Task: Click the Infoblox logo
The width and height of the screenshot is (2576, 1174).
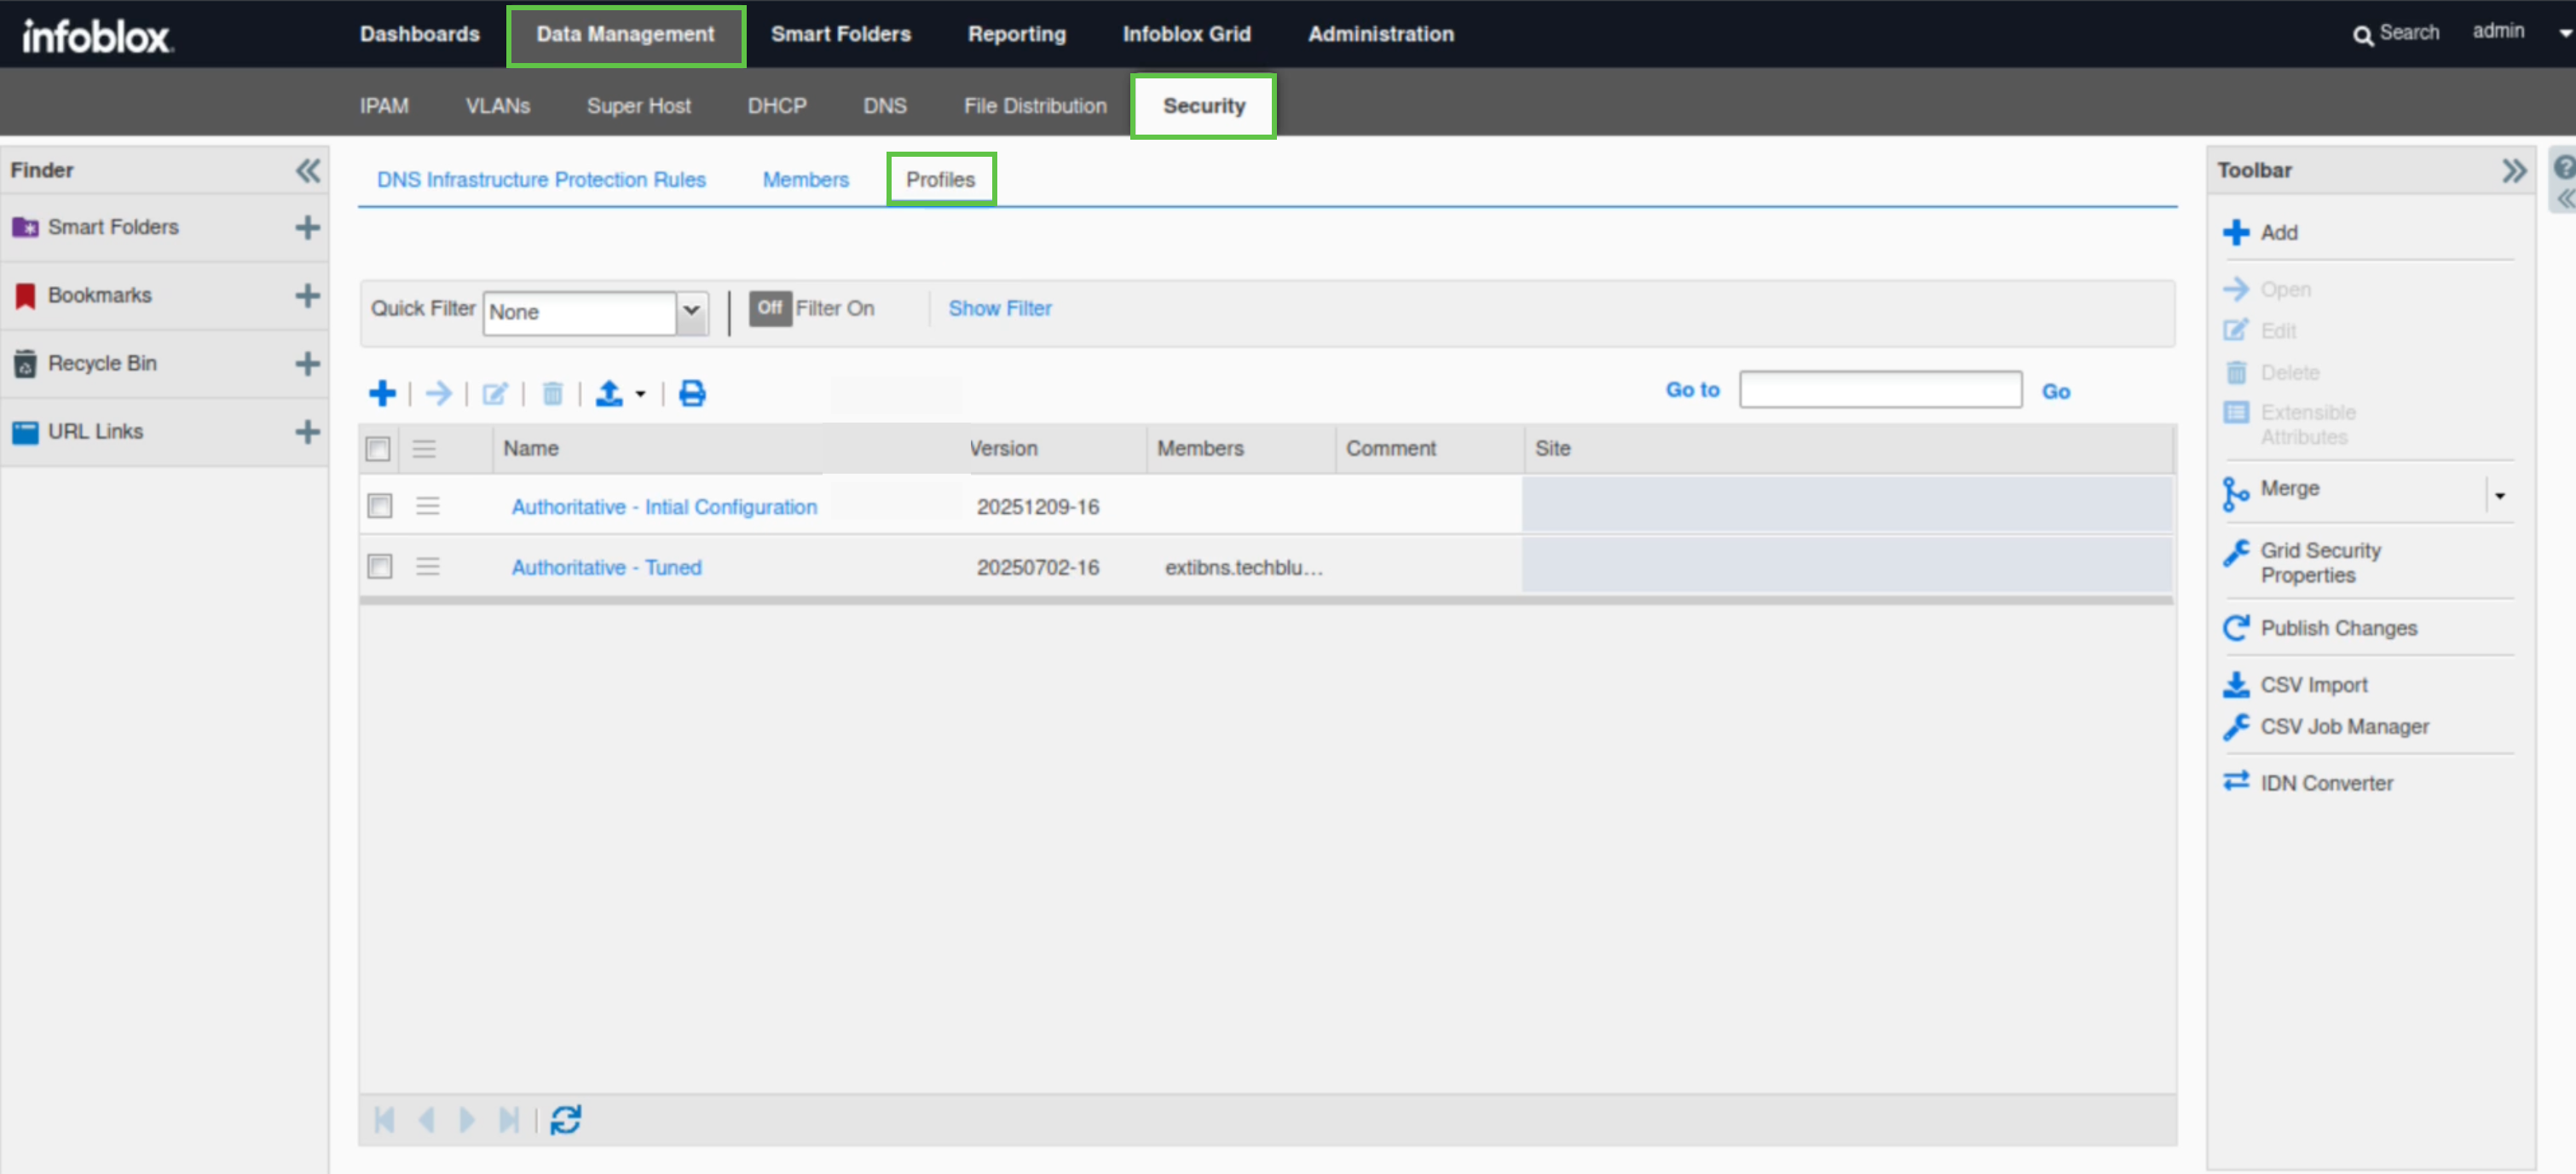Action: (97, 36)
